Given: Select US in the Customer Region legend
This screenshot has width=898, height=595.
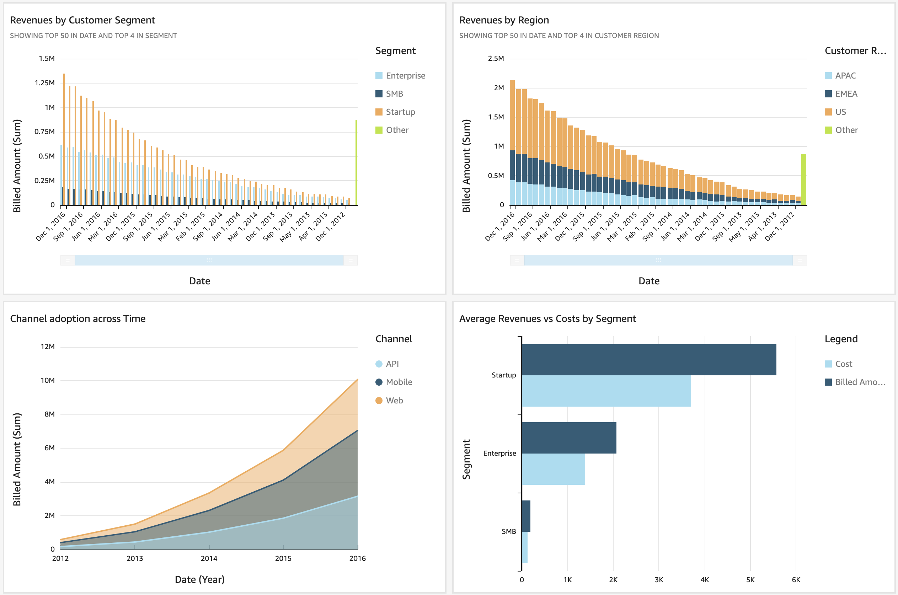Looking at the screenshot, I should pyautogui.click(x=835, y=112).
